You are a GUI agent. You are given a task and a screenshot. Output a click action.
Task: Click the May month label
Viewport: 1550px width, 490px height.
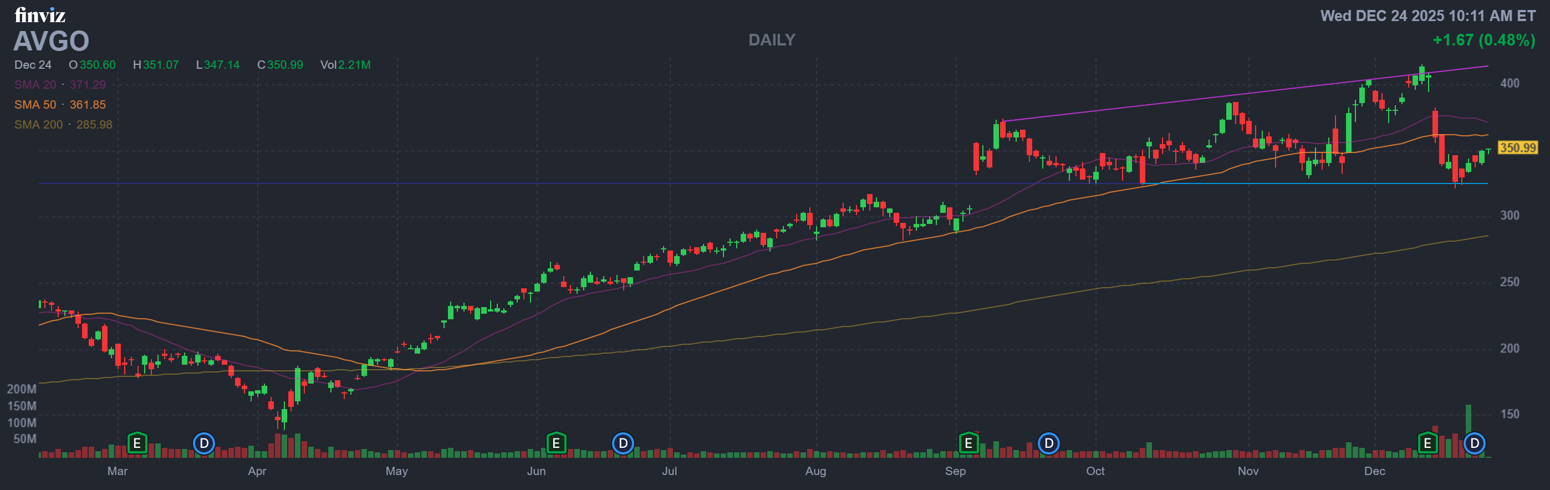(x=396, y=471)
